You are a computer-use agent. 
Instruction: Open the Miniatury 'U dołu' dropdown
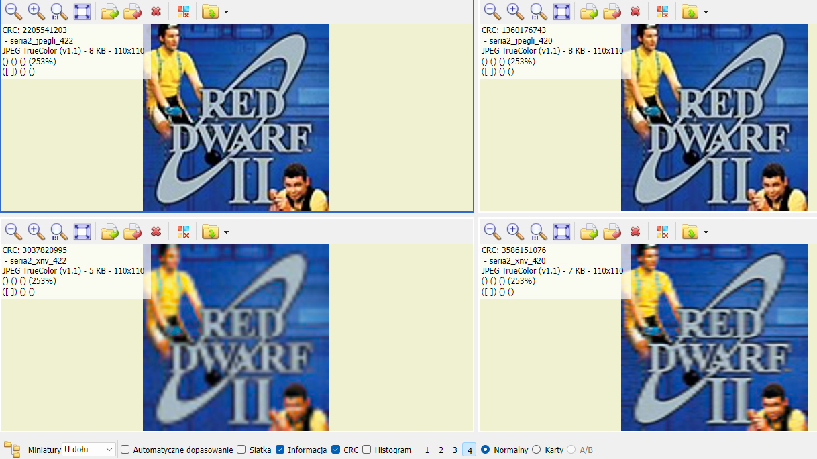(89, 450)
